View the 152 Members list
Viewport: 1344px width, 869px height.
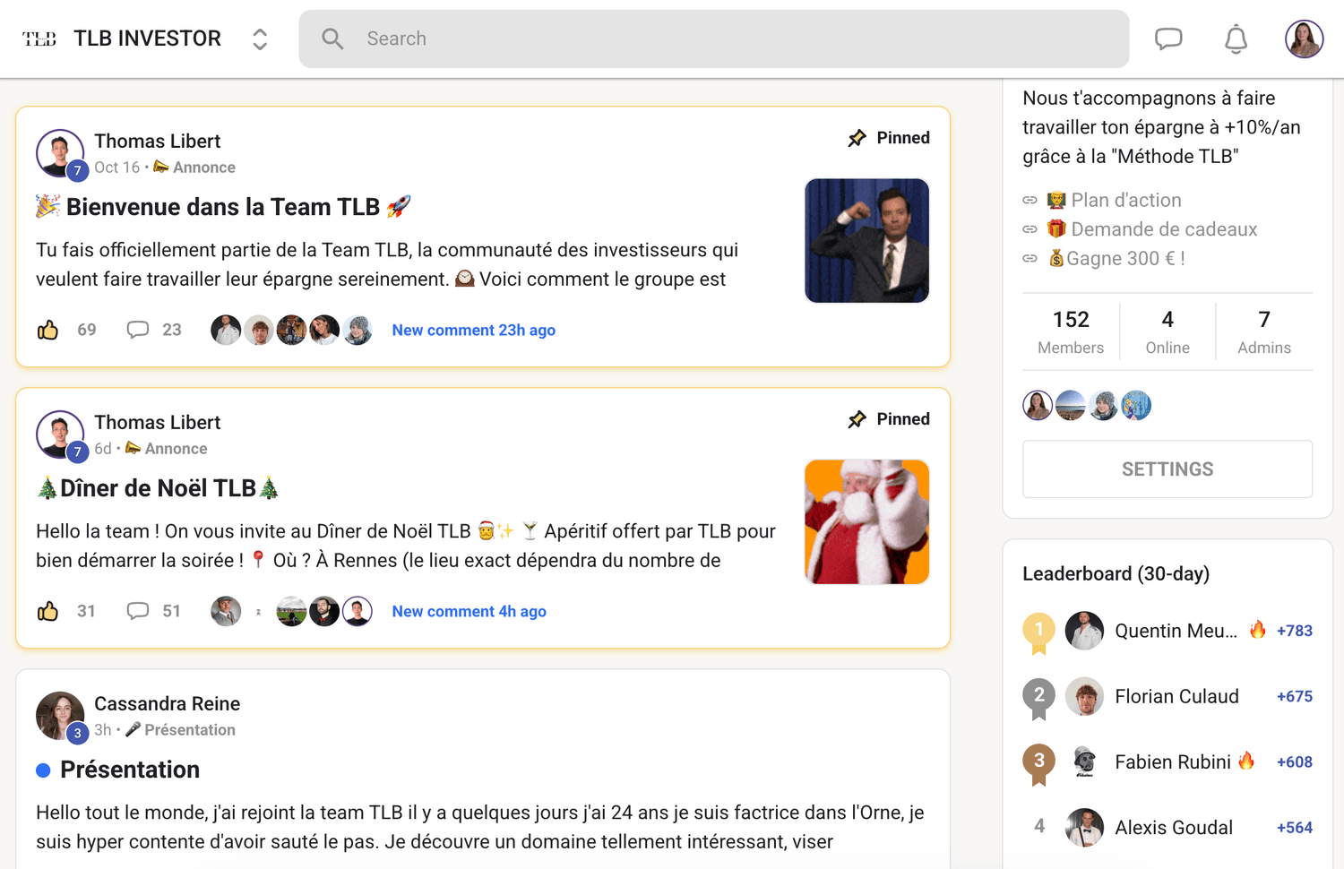(x=1071, y=331)
